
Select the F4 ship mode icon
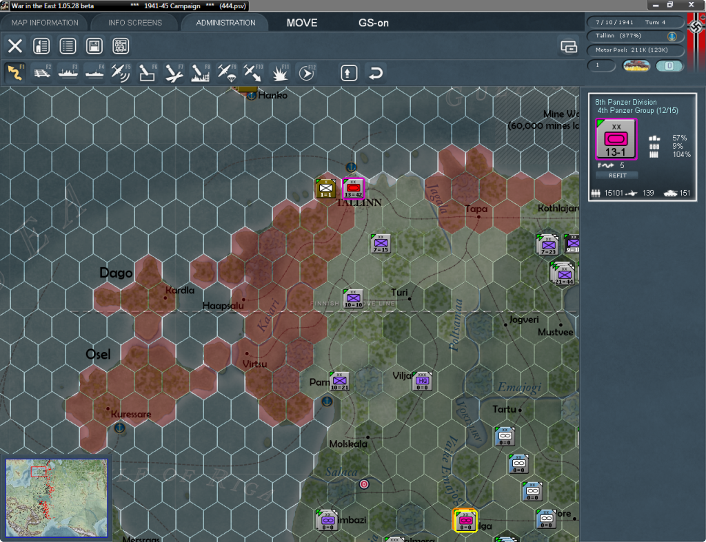pyautogui.click(x=94, y=72)
